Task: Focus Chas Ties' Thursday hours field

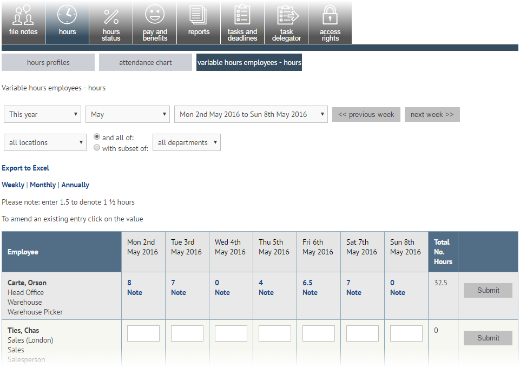Action: coord(274,333)
